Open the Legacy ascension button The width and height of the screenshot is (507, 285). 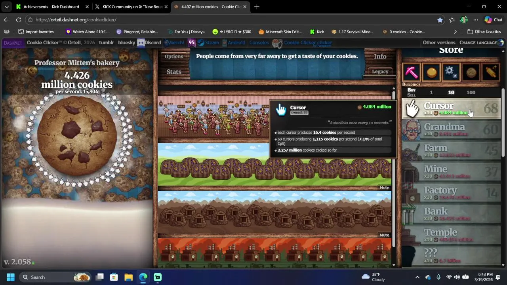[x=380, y=72]
